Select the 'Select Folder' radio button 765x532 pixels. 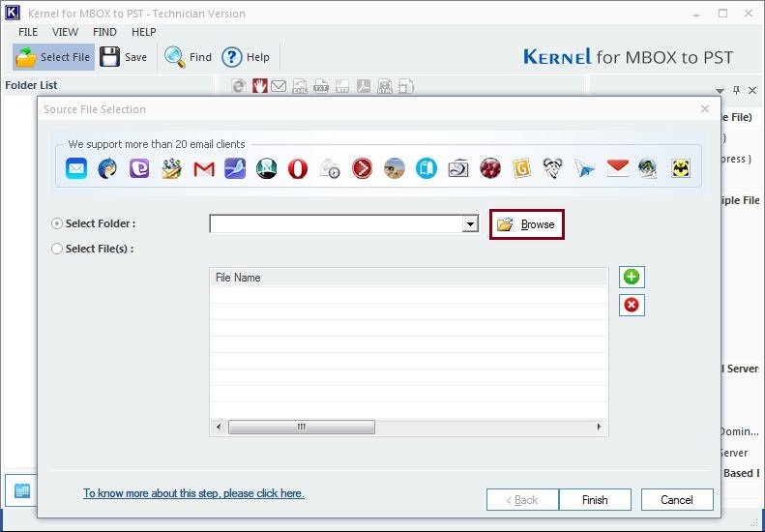click(57, 223)
